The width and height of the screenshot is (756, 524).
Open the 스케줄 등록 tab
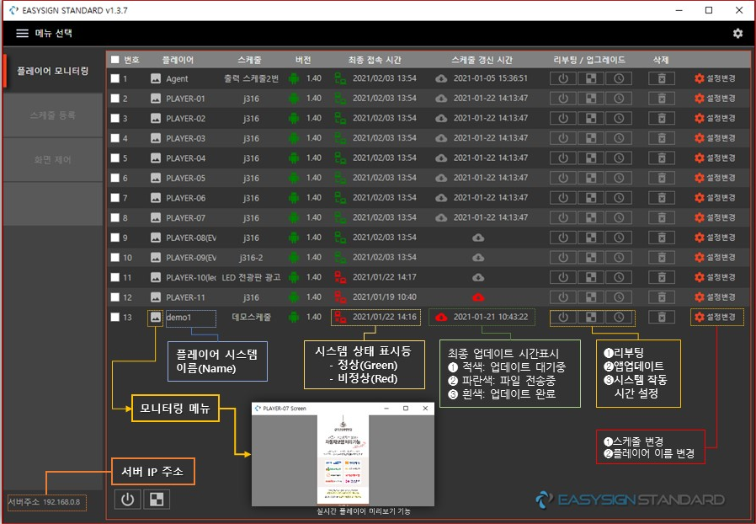point(53,115)
